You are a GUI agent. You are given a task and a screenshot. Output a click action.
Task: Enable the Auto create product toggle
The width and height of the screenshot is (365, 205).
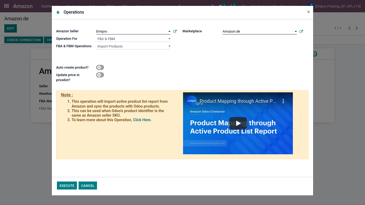pos(100,68)
